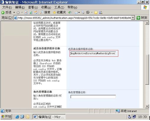Expand the address bar dropdown arrow

pyautogui.click(x=133, y=18)
